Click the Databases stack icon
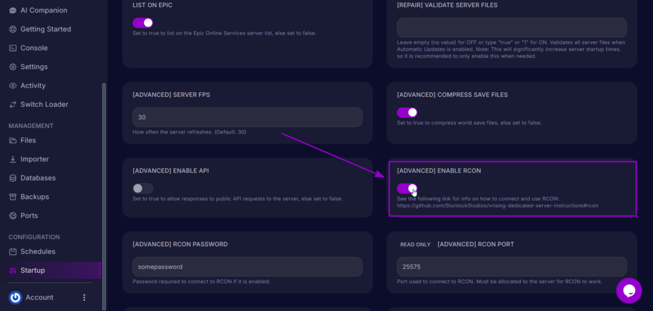 coord(13,178)
